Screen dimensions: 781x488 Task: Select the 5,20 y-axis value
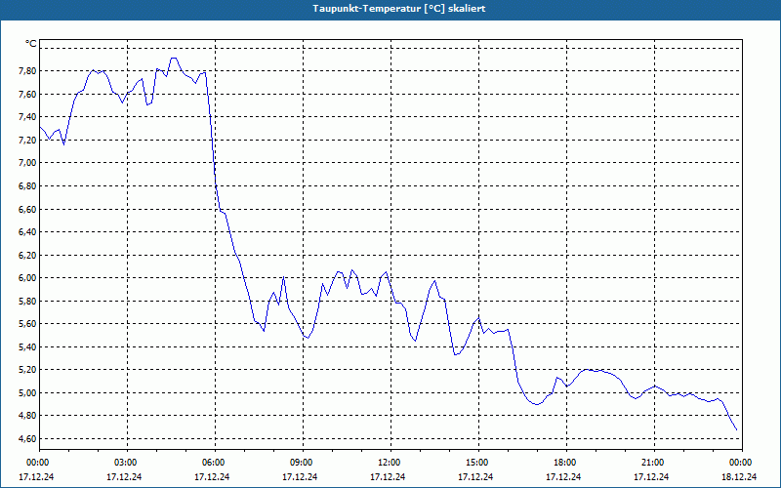[27, 370]
